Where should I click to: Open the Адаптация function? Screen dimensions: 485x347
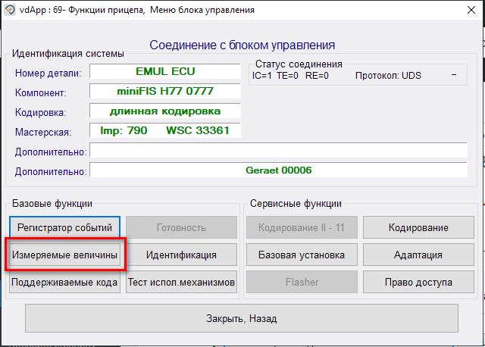pos(418,255)
